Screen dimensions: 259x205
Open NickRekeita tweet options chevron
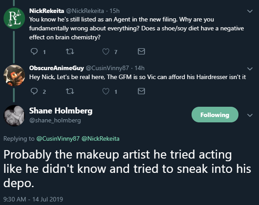pos(250,11)
